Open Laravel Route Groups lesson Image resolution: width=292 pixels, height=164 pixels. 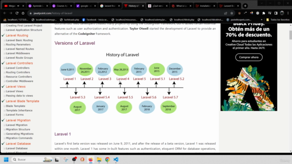(19, 58)
